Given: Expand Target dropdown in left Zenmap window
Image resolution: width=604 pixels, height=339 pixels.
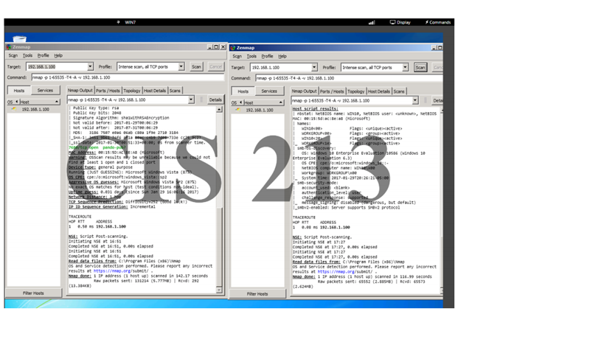Looking at the screenshot, I should 90,66.
